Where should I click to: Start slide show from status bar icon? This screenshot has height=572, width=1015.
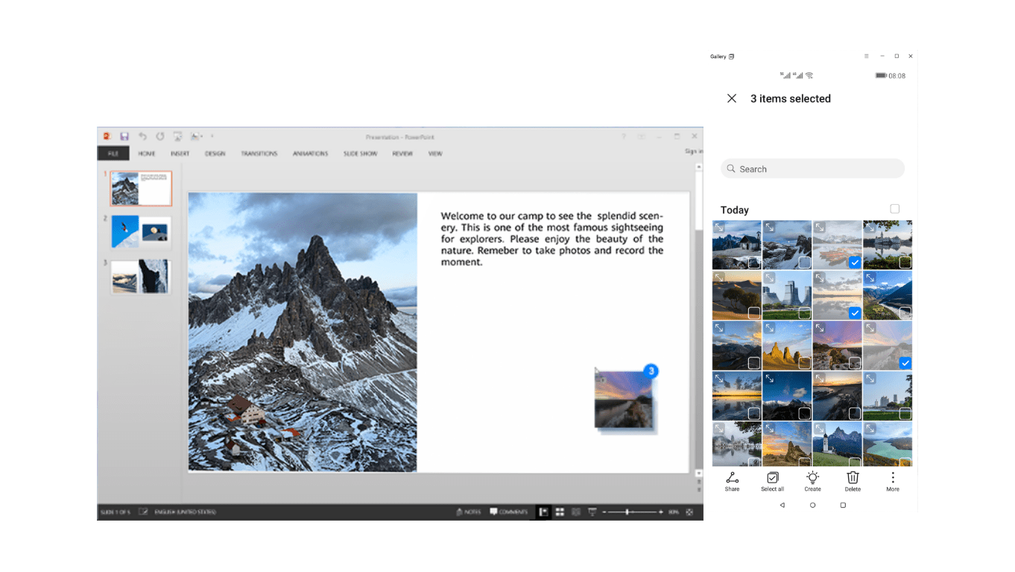pos(592,512)
